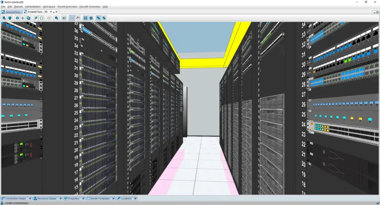This screenshot has height=205, width=380.
Task: Activate the rectangle selection tool
Action: click(x=72, y=18)
